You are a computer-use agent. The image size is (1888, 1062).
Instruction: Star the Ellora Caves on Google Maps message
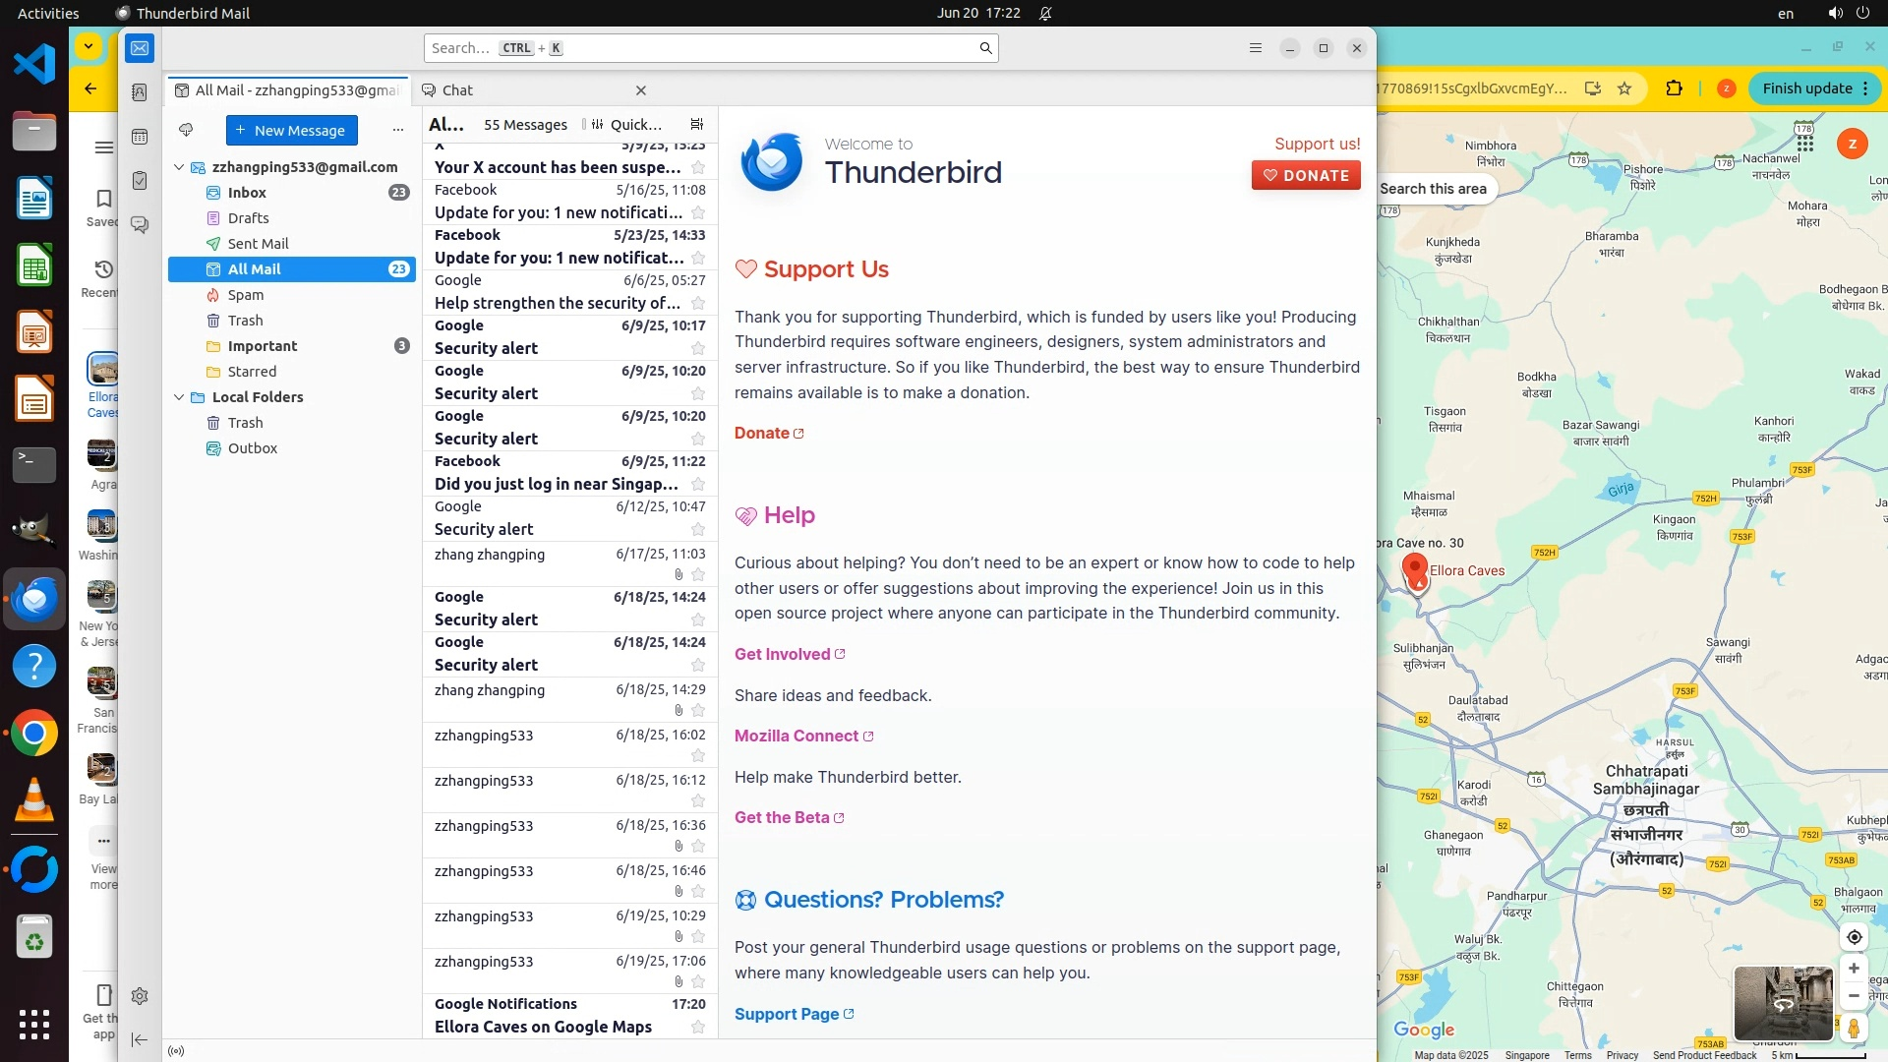[698, 1028]
